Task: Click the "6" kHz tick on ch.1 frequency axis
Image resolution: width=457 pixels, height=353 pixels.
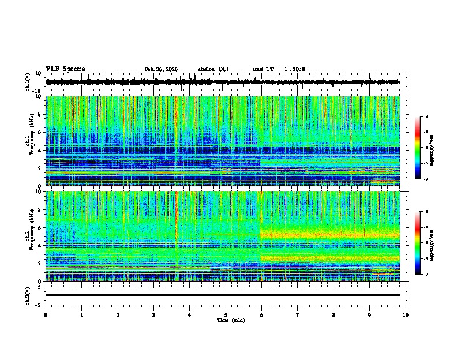Action: [x=40, y=132]
